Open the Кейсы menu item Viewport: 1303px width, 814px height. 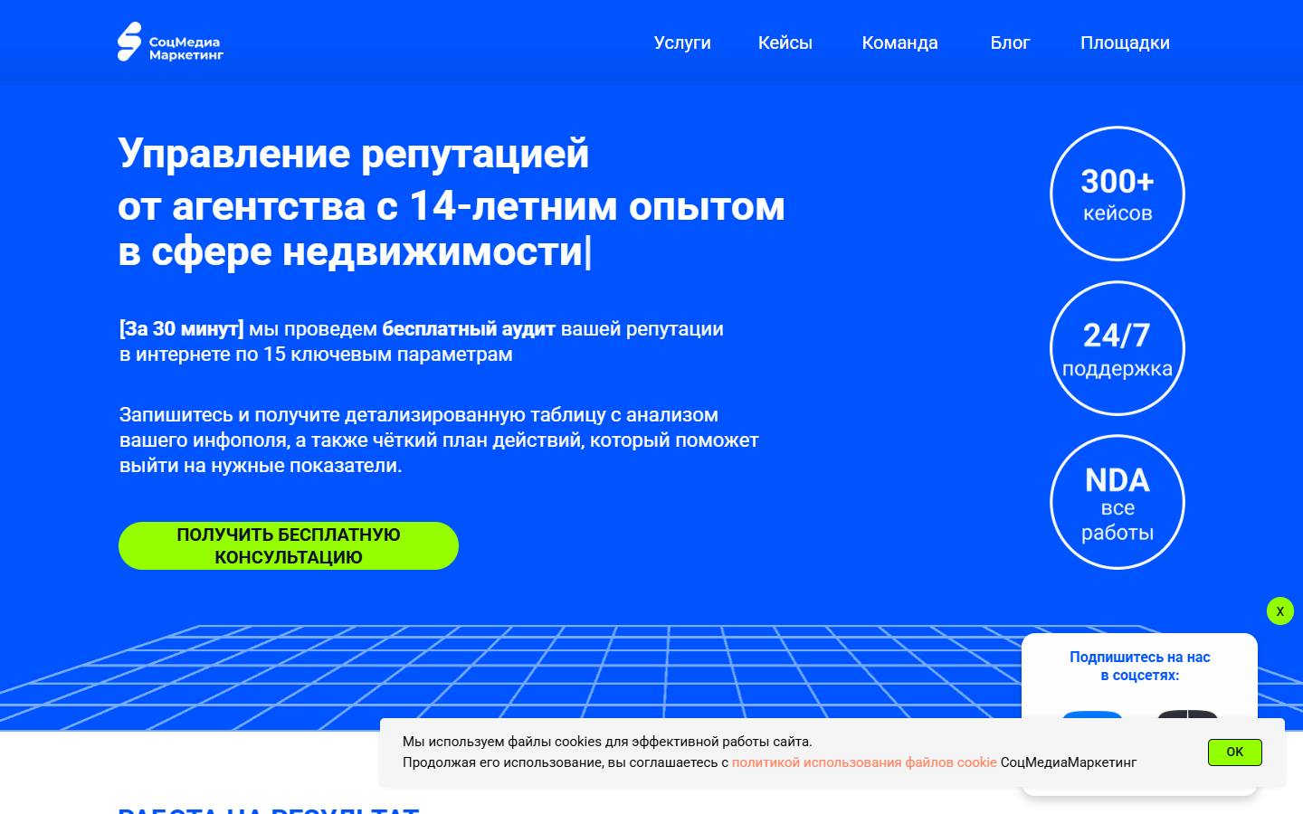(x=785, y=43)
